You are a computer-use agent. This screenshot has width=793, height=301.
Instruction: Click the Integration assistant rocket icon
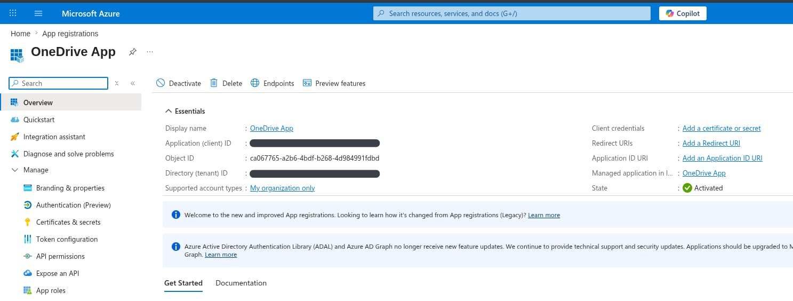(x=14, y=137)
